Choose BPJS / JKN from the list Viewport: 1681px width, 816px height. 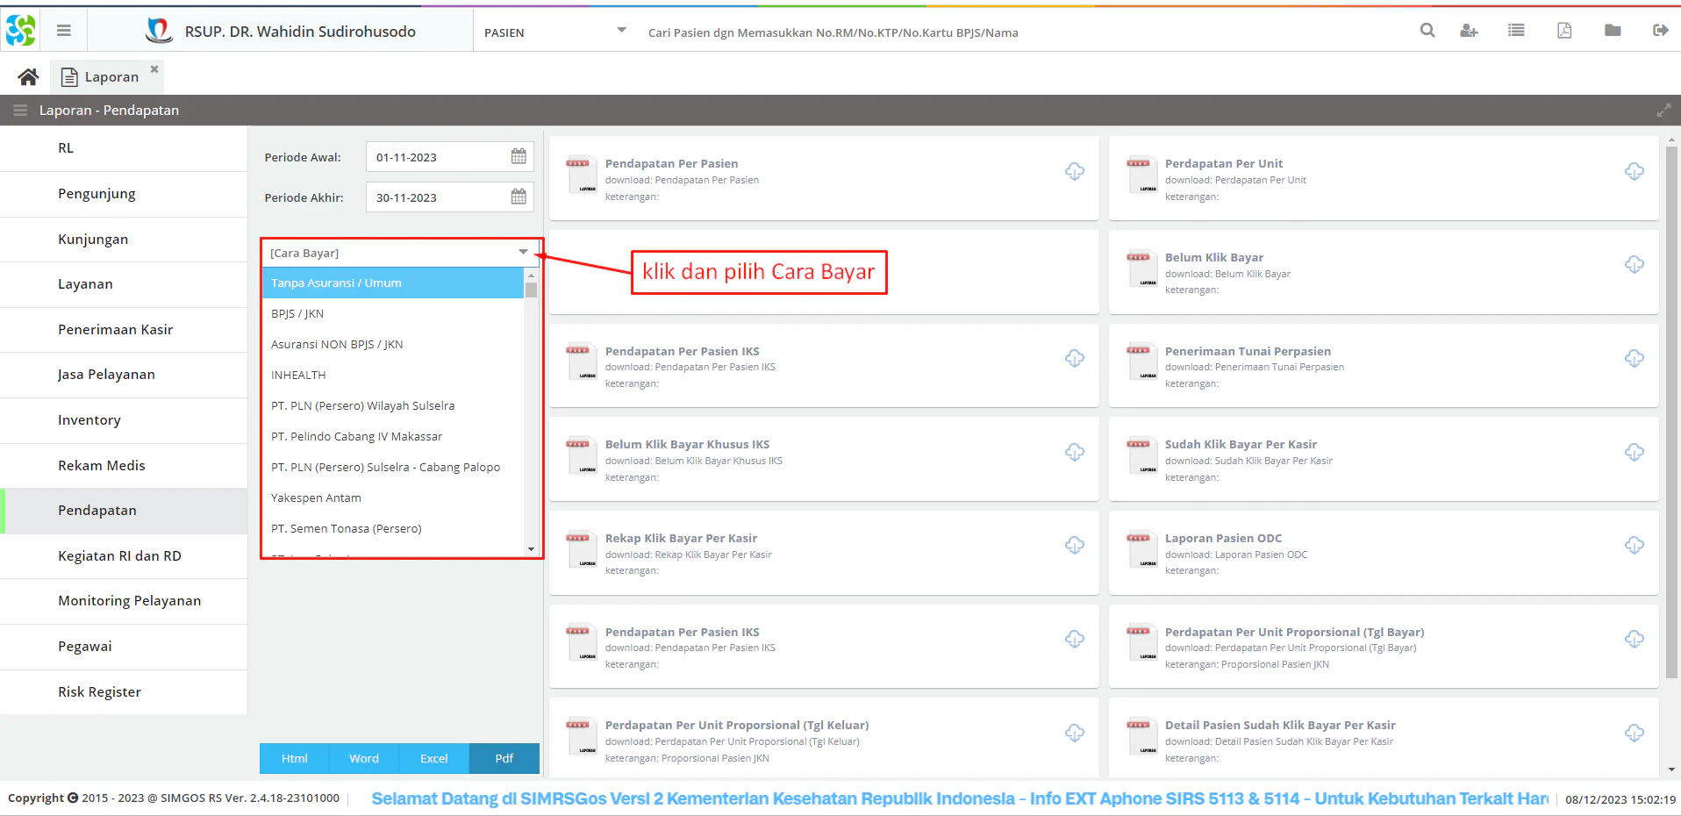point(392,314)
